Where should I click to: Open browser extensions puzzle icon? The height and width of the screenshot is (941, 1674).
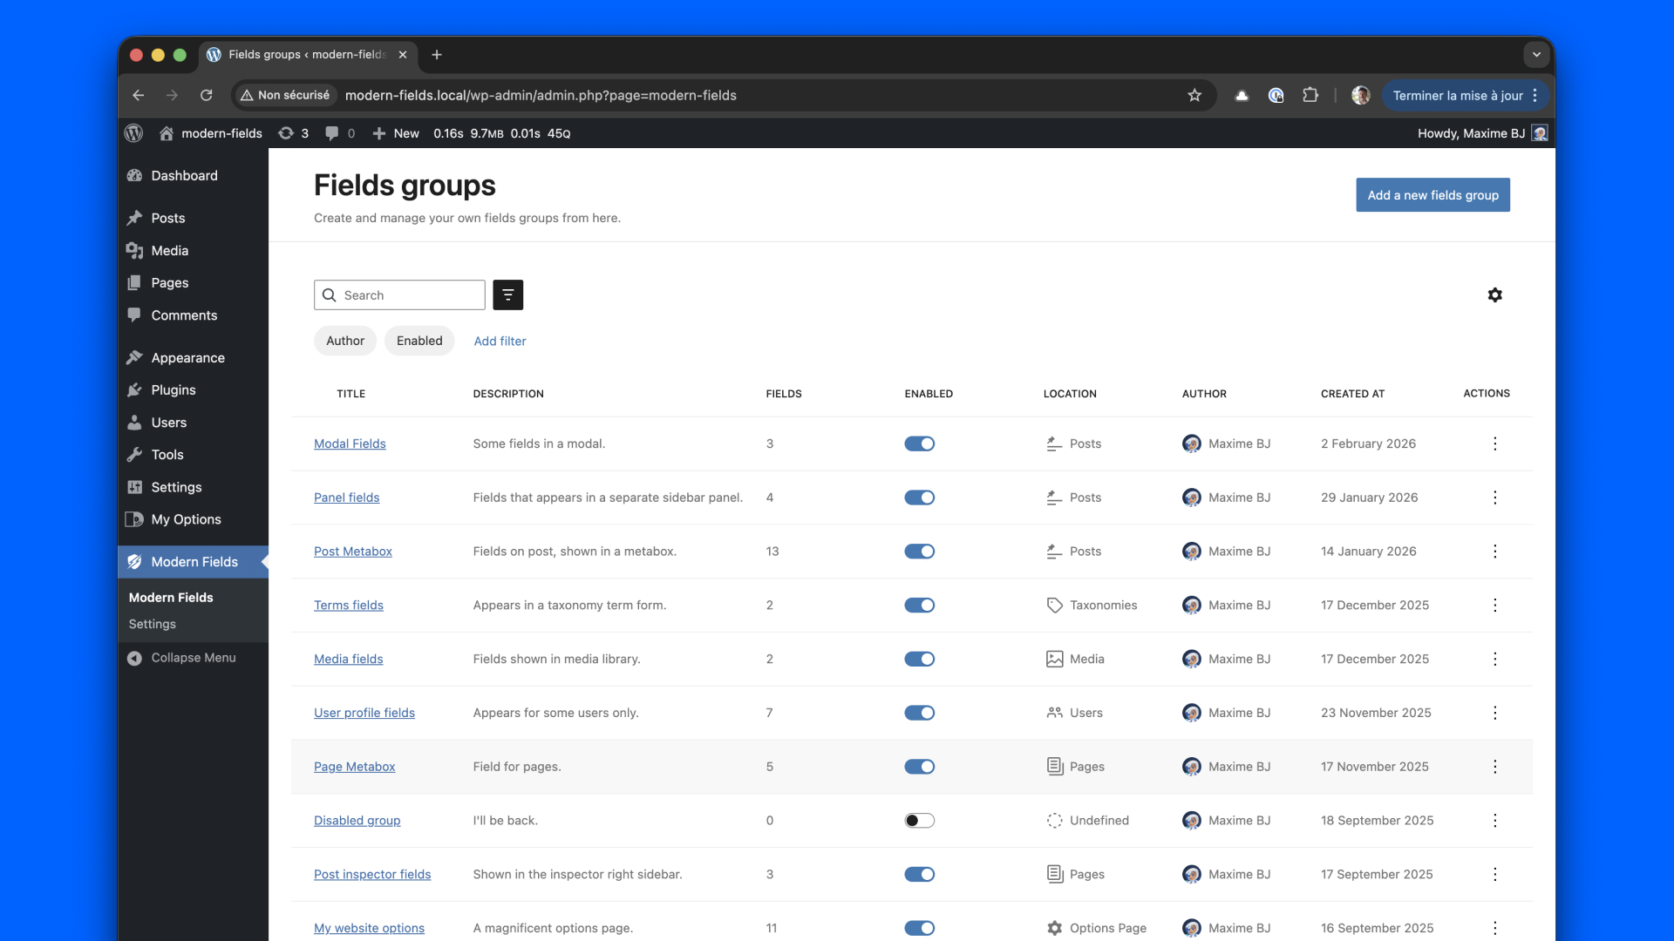[1310, 96]
